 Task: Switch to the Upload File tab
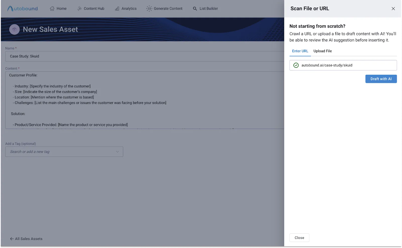point(323,51)
